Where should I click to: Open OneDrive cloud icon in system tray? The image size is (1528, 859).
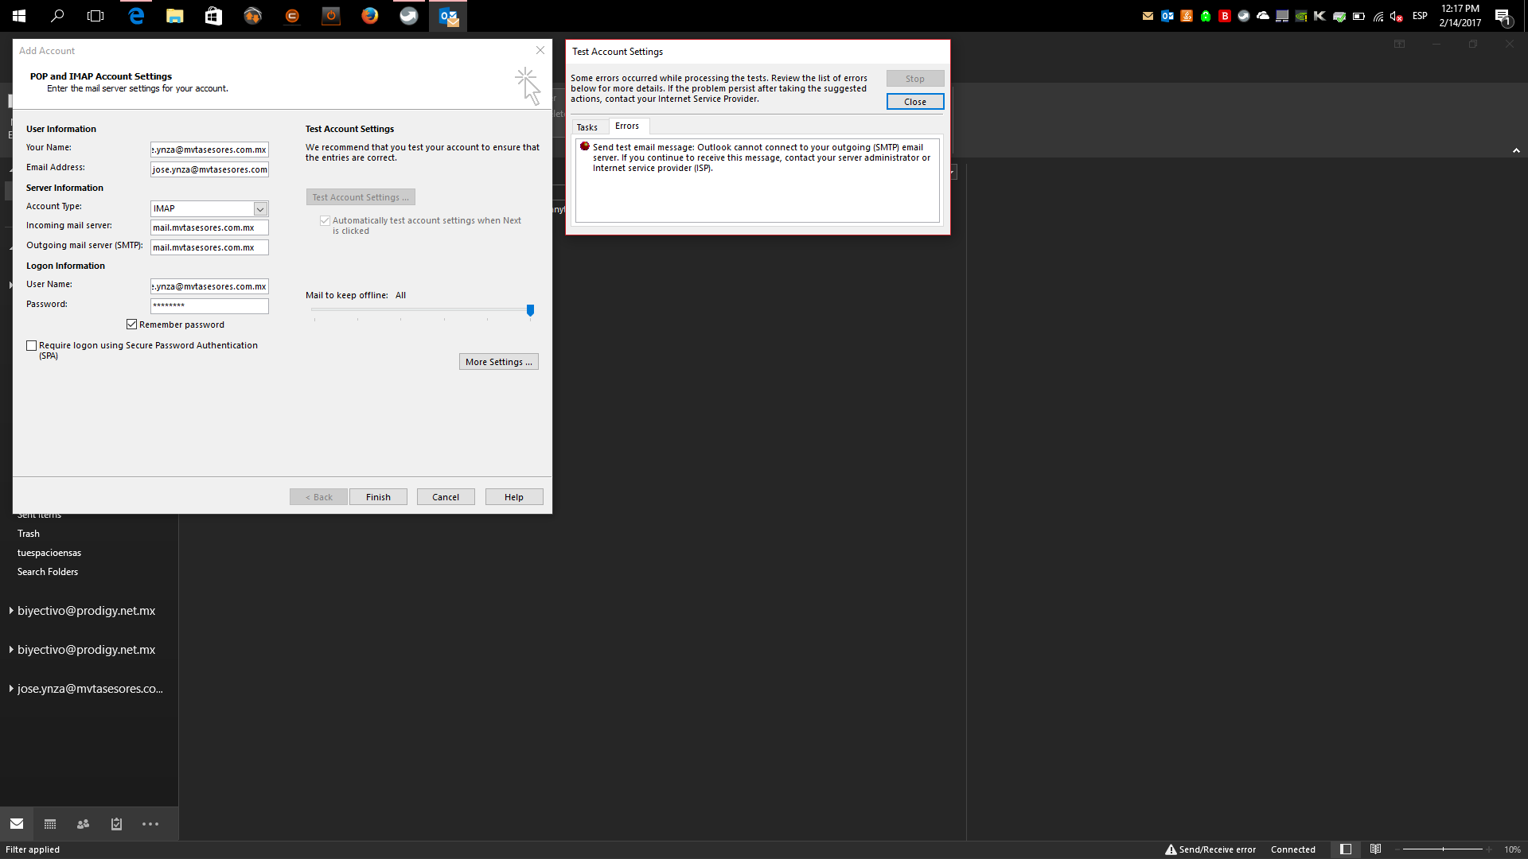point(1263,16)
